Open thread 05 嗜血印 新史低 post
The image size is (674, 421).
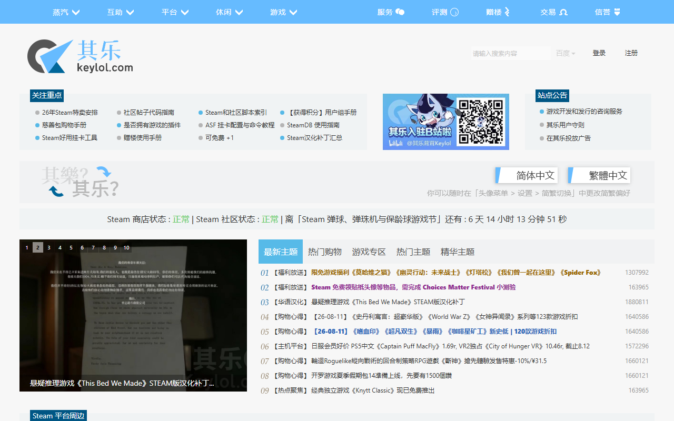[434, 332]
